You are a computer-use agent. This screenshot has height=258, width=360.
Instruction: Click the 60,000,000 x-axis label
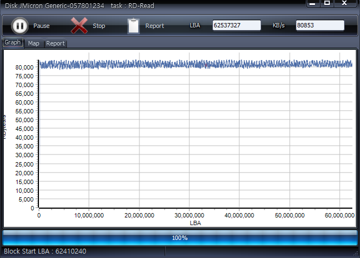340,215
